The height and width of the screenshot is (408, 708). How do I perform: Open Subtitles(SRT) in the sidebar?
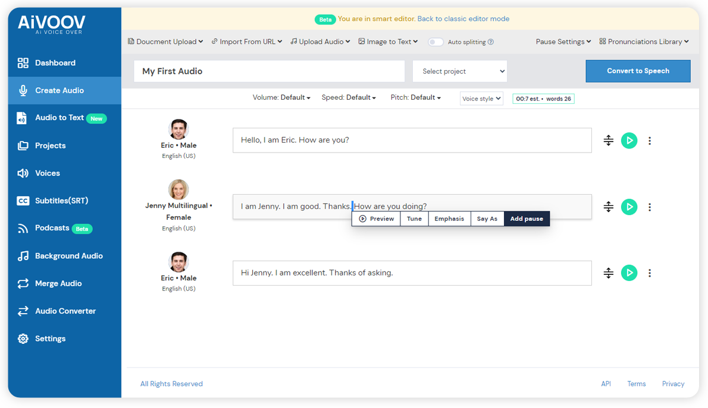(x=61, y=201)
